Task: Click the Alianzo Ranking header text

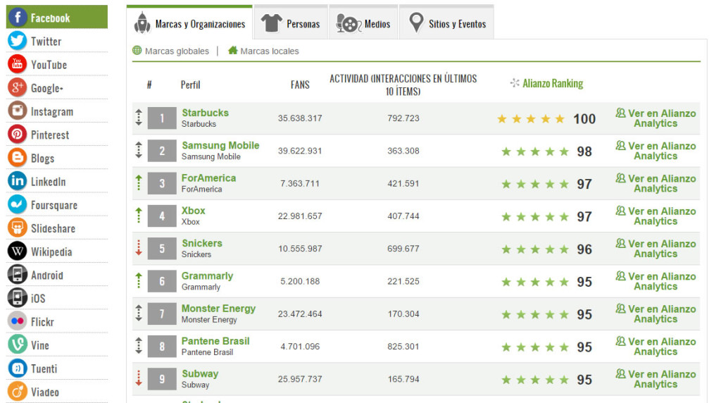Action: 553,83
